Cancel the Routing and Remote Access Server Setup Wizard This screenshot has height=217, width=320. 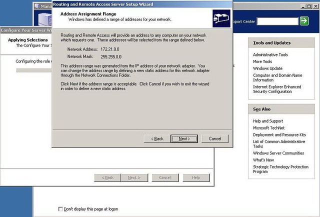pyautogui.click(x=215, y=138)
